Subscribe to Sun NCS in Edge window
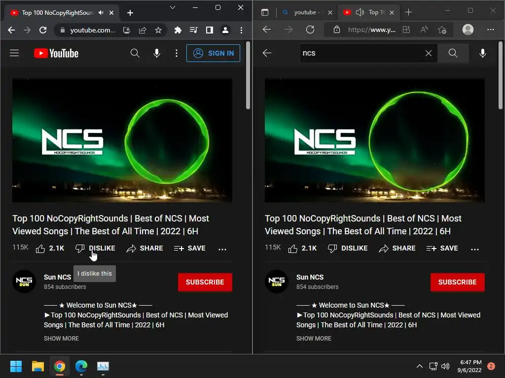505x378 pixels. pyautogui.click(x=457, y=282)
